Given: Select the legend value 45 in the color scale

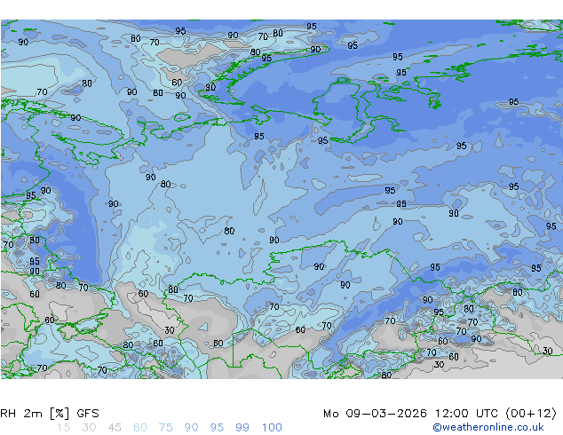Looking at the screenshot, I should click(115, 428).
